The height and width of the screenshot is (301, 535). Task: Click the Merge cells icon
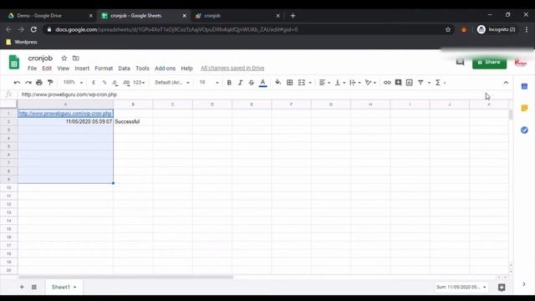coord(302,83)
